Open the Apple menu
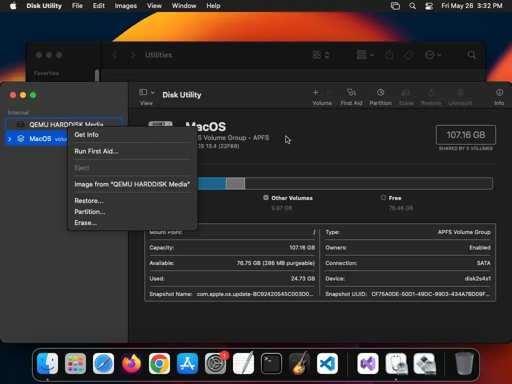The image size is (512, 384). 13,6
